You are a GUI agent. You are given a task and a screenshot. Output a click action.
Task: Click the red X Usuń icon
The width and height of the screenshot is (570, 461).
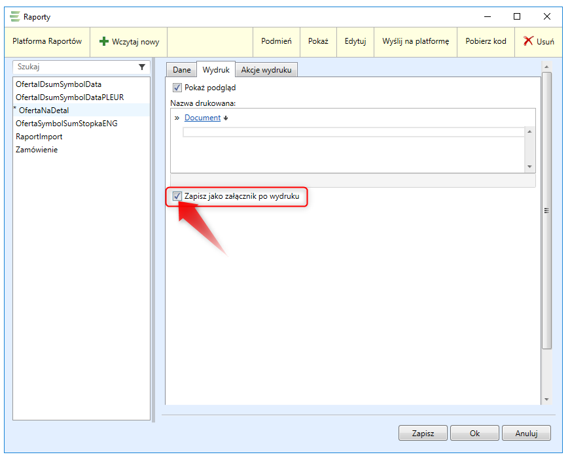click(x=528, y=41)
